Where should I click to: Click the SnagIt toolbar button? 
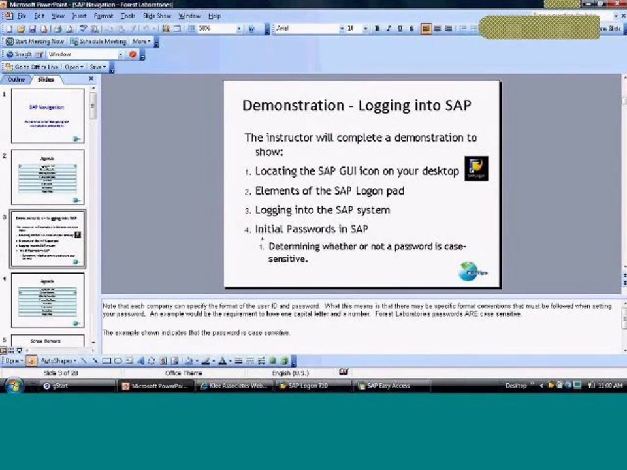19,54
